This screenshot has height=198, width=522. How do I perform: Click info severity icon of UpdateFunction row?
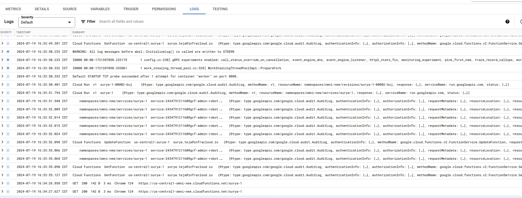click(8, 142)
